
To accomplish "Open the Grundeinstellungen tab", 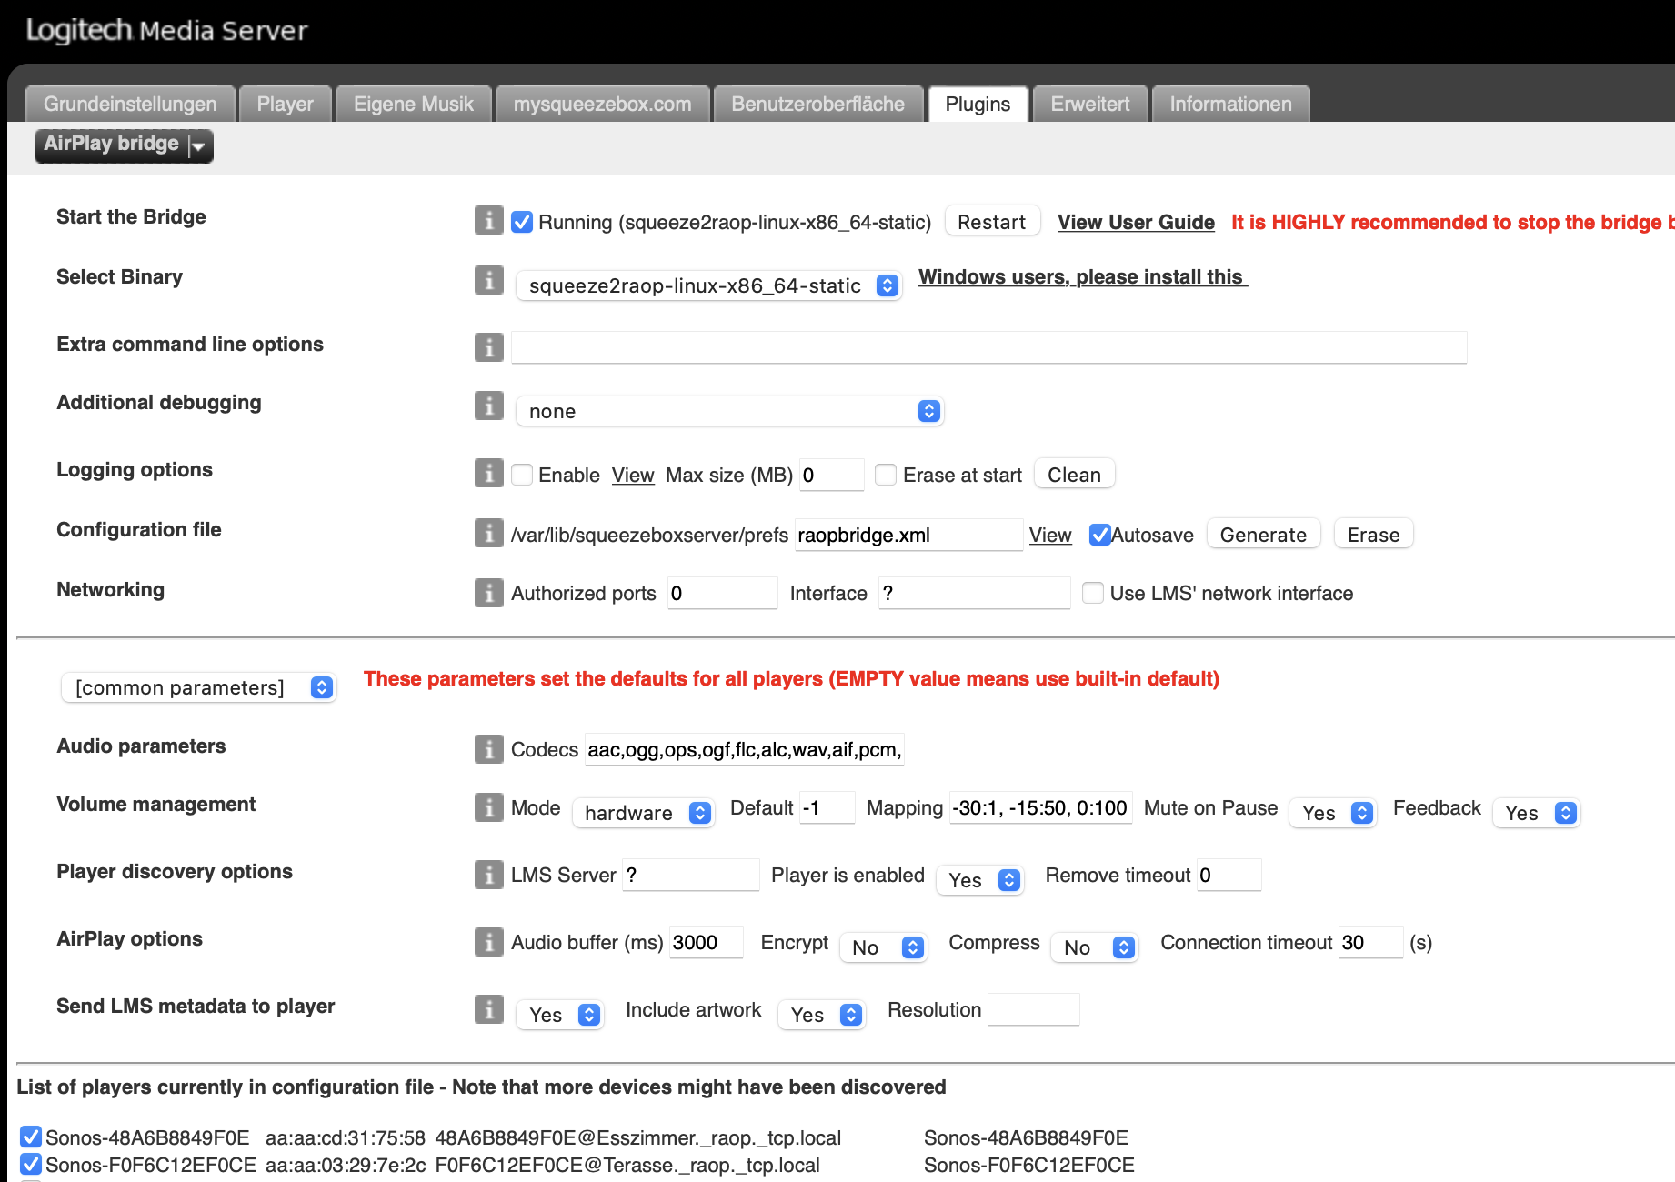I will click(x=130, y=105).
